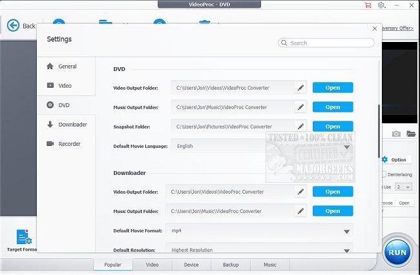420x275 pixels.
Task: Edit DVD Video Output Folder with pencil icon
Action: (x=300, y=88)
